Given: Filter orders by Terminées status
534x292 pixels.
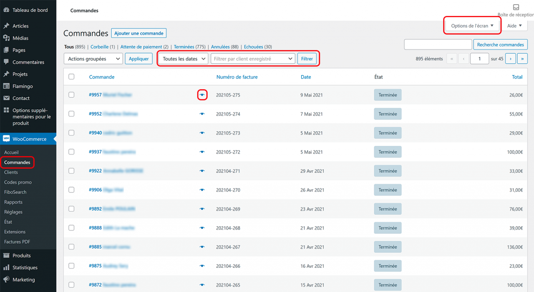Looking at the screenshot, I should pyautogui.click(x=184, y=47).
